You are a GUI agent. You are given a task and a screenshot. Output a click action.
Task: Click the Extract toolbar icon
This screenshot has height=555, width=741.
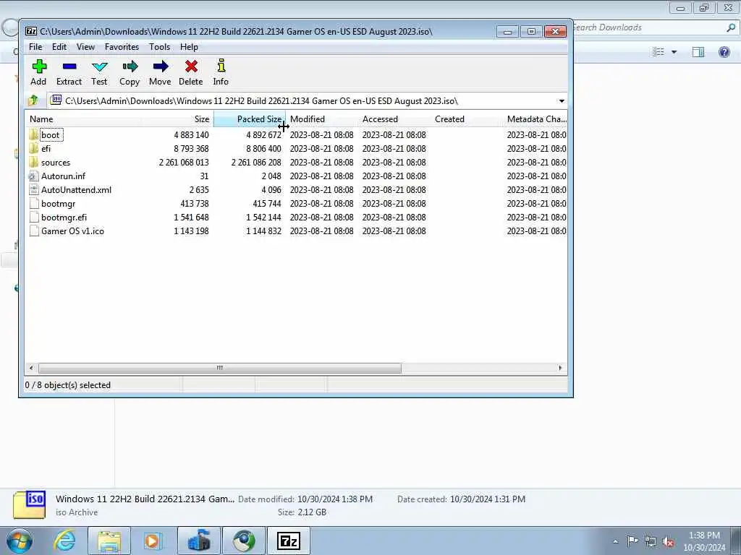pyautogui.click(x=69, y=66)
